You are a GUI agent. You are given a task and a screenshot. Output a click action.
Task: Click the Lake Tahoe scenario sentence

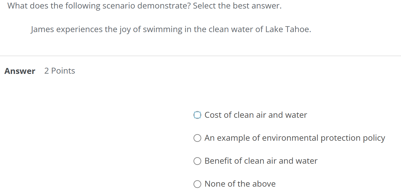171,29
